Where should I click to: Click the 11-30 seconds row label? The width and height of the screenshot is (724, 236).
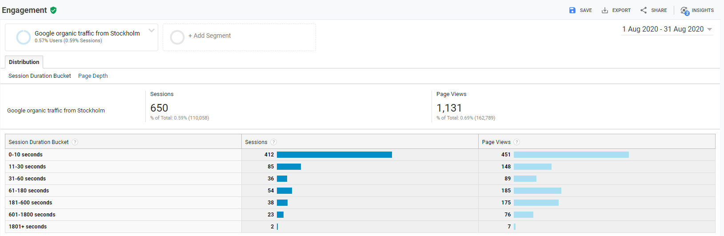pyautogui.click(x=27, y=167)
